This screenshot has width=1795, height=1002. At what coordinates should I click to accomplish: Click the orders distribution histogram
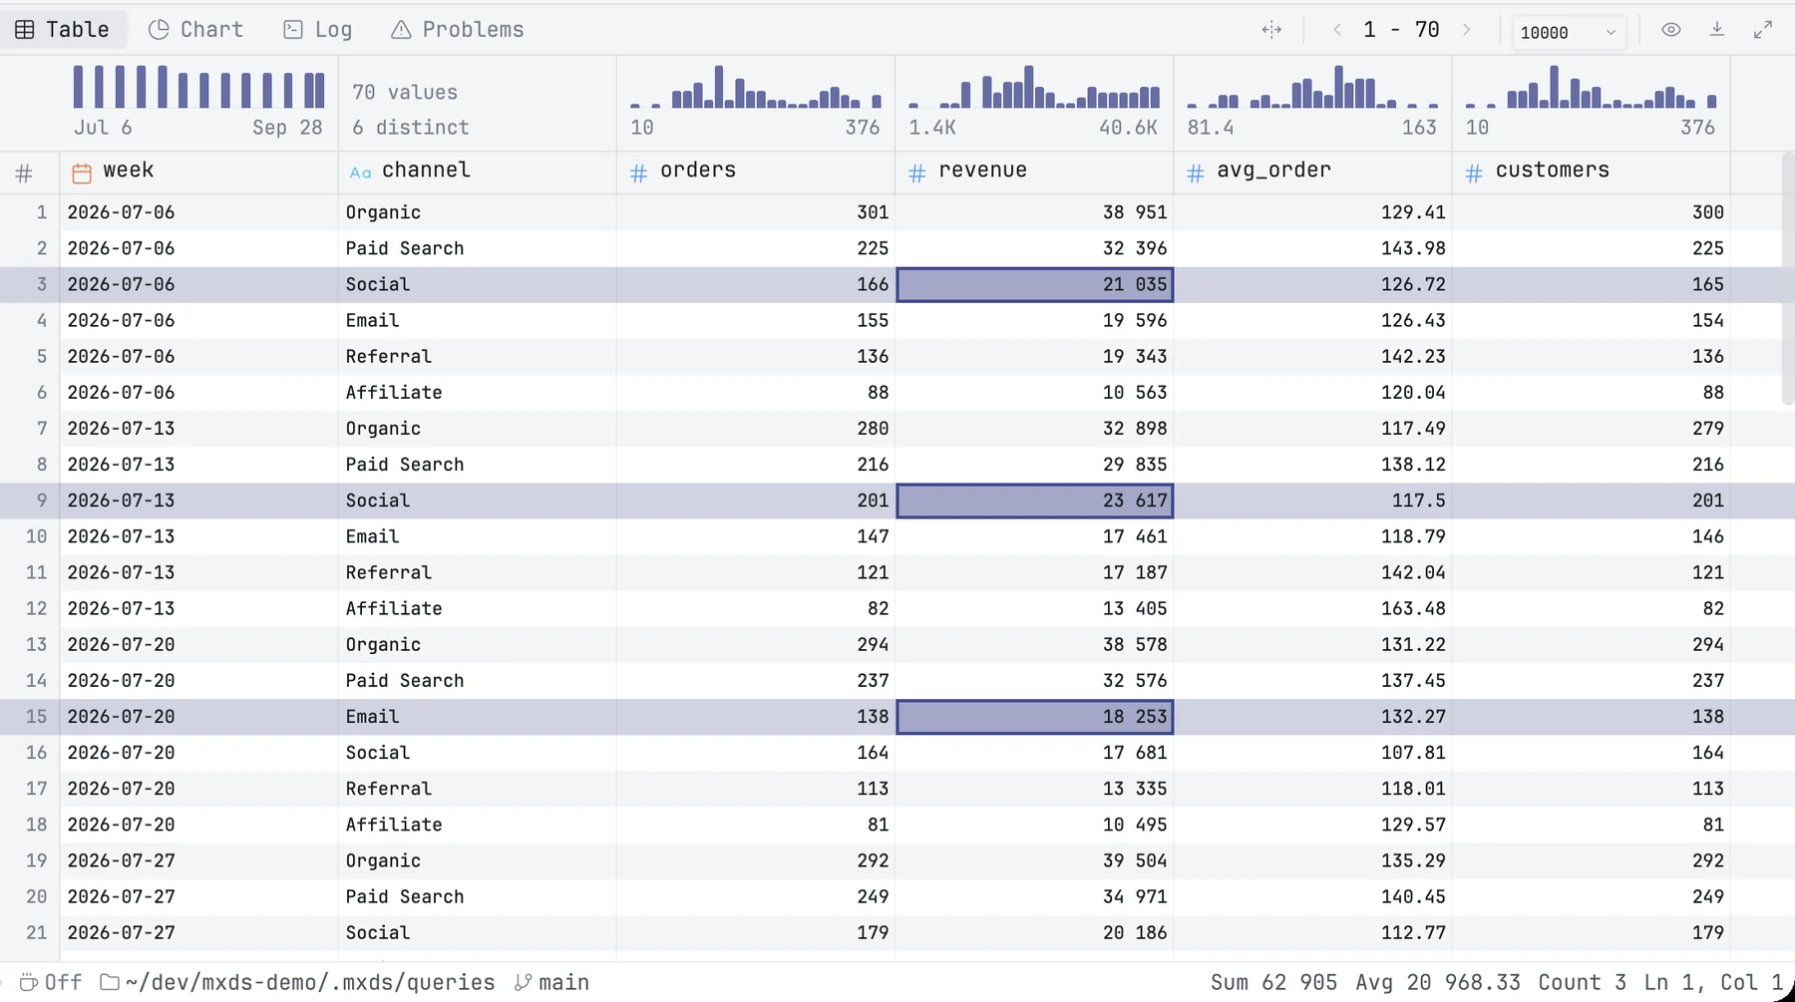pos(756,87)
